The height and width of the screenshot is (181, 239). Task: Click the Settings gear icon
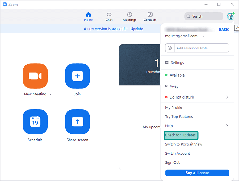(x=167, y=62)
